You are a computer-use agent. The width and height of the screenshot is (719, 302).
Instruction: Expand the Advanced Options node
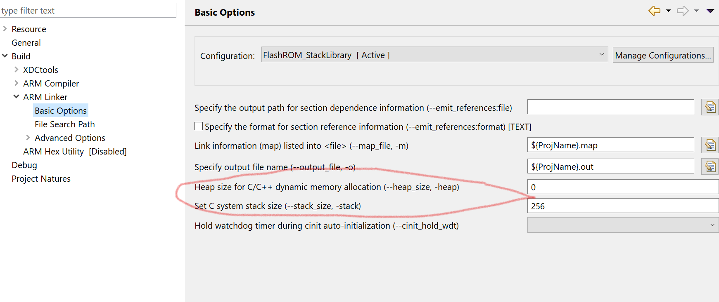28,138
